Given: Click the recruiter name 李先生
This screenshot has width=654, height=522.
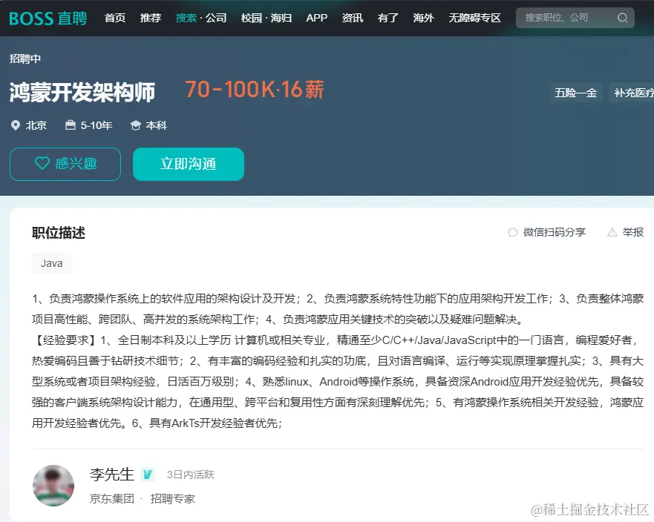Looking at the screenshot, I should (112, 475).
